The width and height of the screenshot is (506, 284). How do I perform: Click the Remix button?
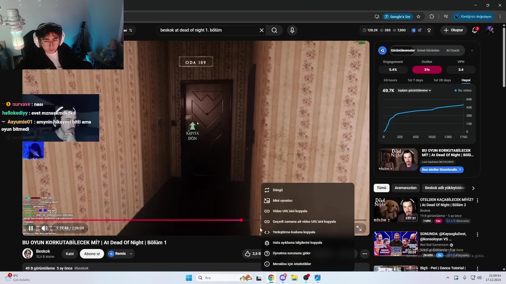click(x=117, y=254)
